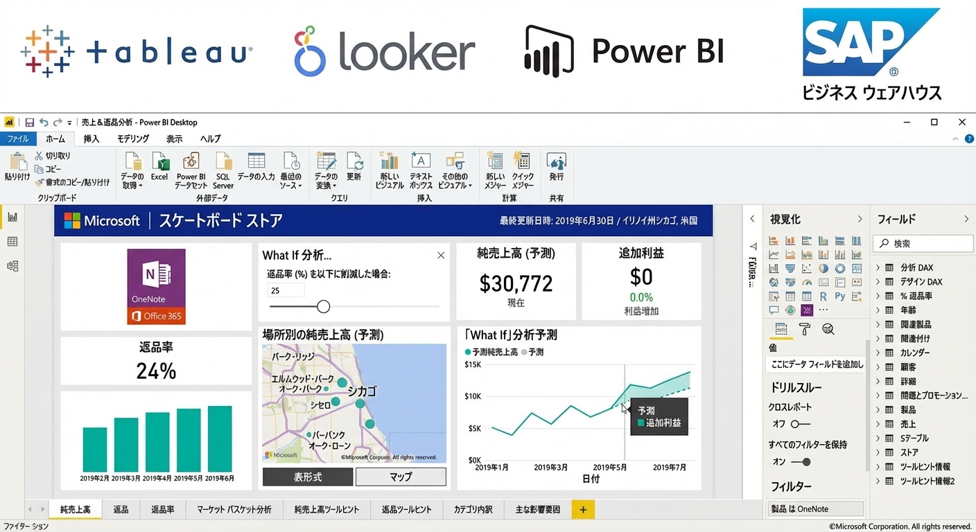Expand the ストア table in fields

pos(878,452)
